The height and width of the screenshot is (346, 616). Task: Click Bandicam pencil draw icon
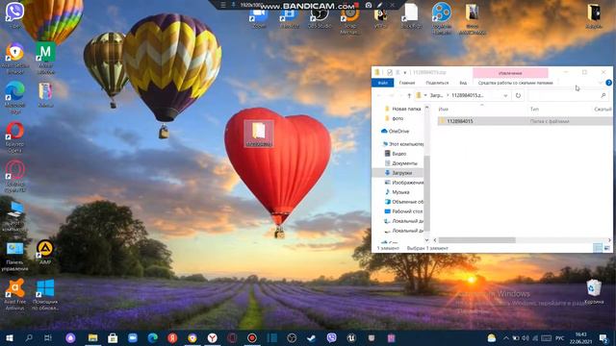point(380,5)
